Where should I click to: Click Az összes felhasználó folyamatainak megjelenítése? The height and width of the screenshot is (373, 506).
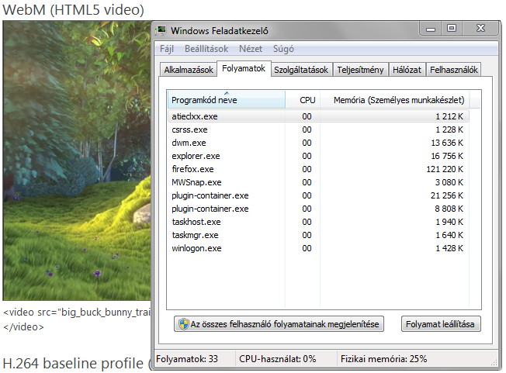click(x=279, y=324)
